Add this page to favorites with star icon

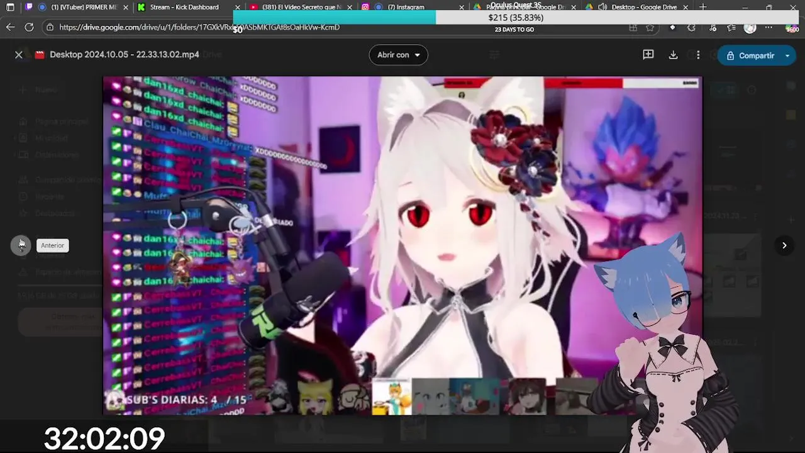pos(650,28)
